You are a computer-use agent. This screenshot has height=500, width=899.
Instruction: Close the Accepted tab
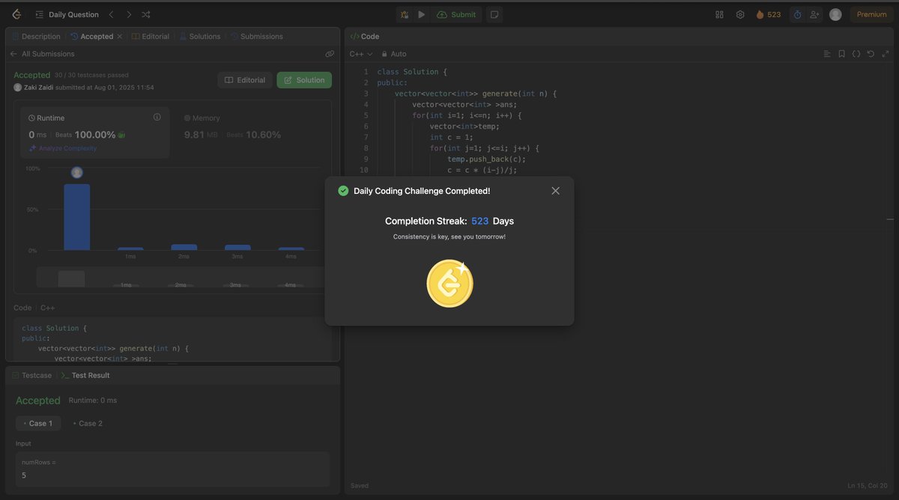119,36
